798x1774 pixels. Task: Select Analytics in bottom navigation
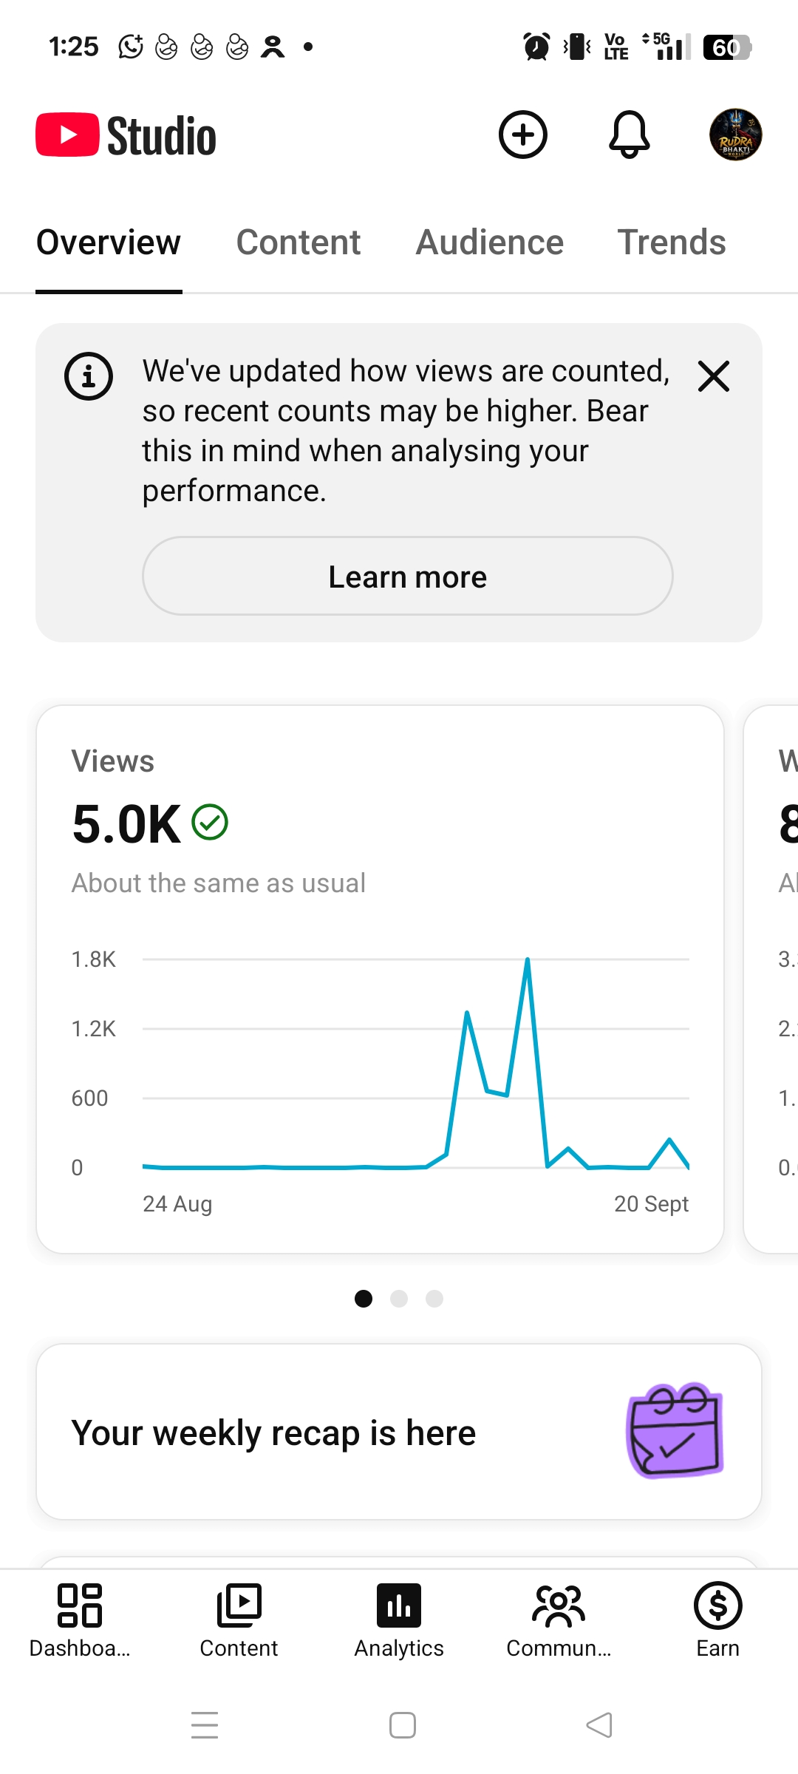(x=399, y=1620)
